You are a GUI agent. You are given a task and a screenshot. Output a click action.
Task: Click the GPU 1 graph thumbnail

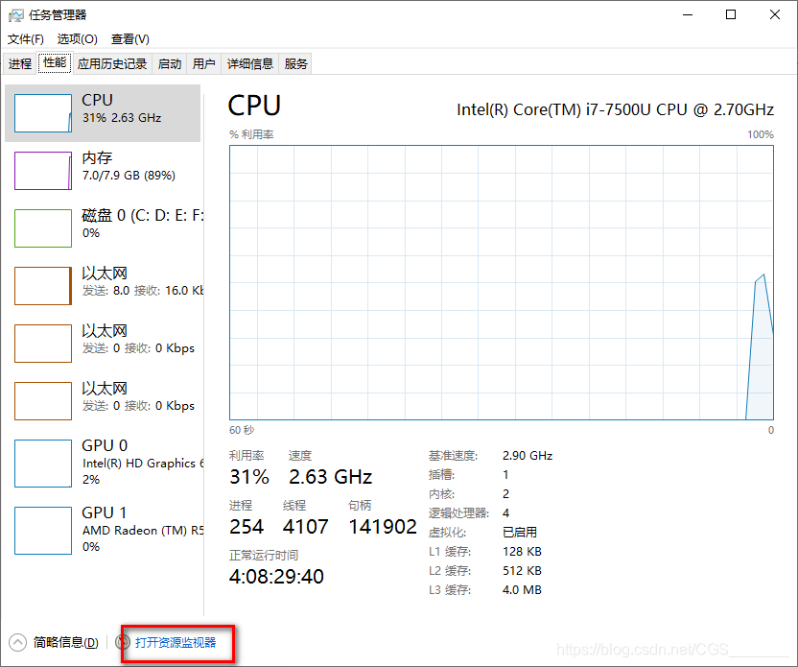tap(43, 531)
